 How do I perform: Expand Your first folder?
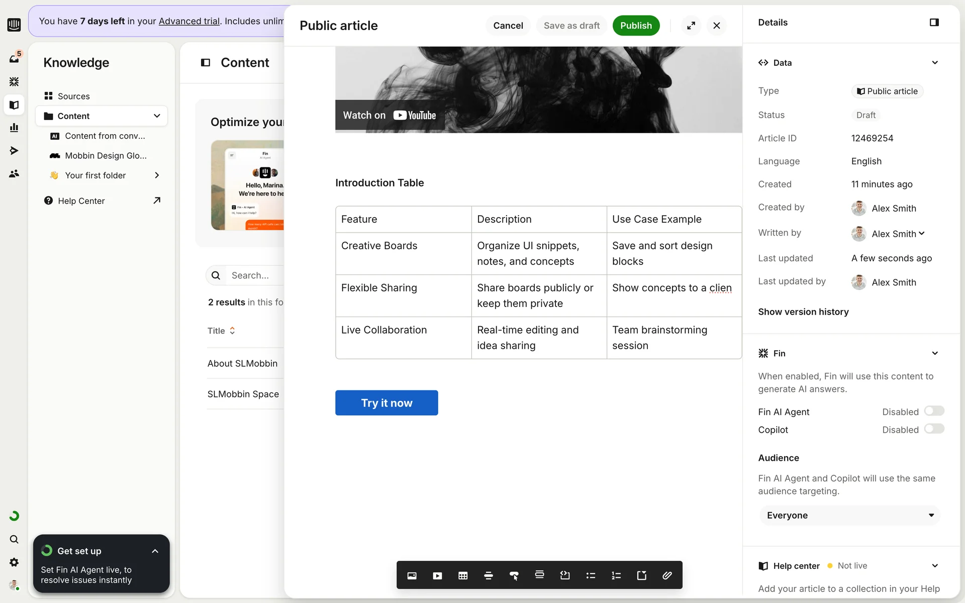point(157,175)
